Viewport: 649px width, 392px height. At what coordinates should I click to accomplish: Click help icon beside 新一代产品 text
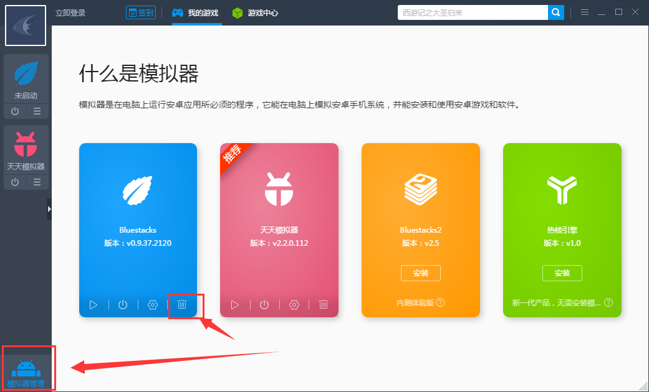point(608,302)
